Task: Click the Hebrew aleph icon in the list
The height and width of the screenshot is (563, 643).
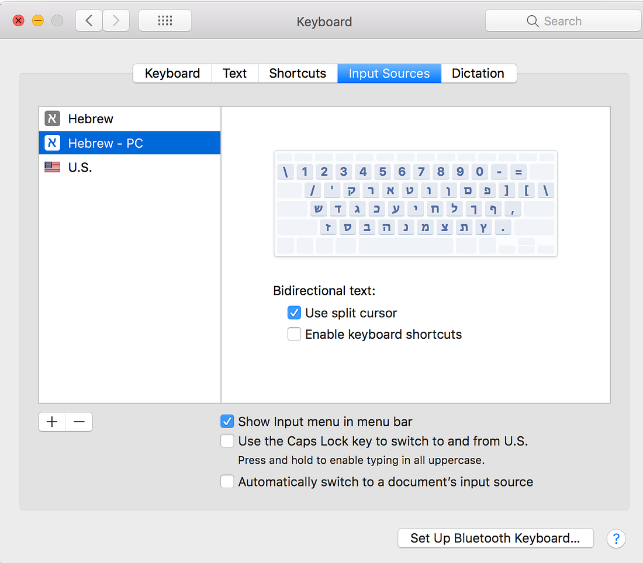Action: [51, 119]
